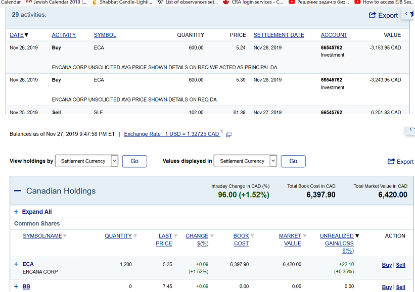Click the sort arrow beside Symbol/Name
The image size is (415, 292).
click(65, 236)
